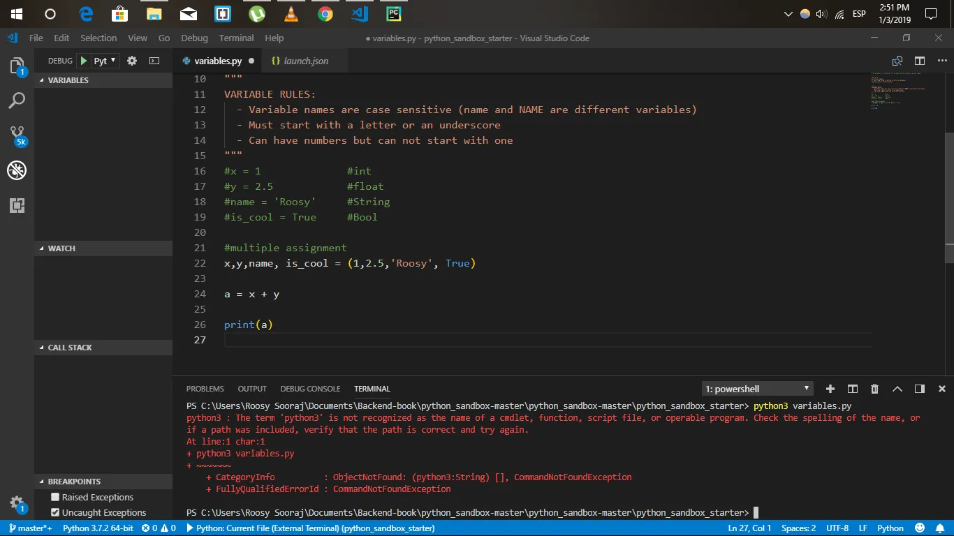This screenshot has width=954, height=536.
Task: Open the Extensions view in activity bar
Action: tap(17, 205)
